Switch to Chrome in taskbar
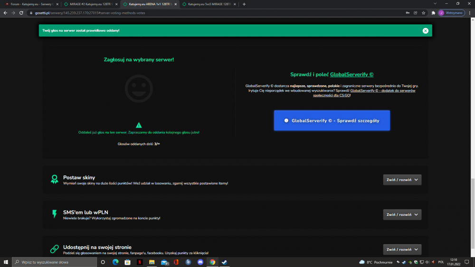This screenshot has height=267, width=475. (x=212, y=262)
